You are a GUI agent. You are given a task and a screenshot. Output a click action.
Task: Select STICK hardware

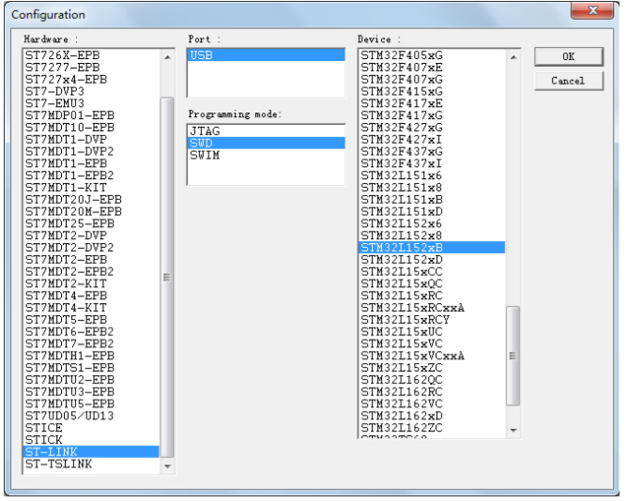pos(92,439)
